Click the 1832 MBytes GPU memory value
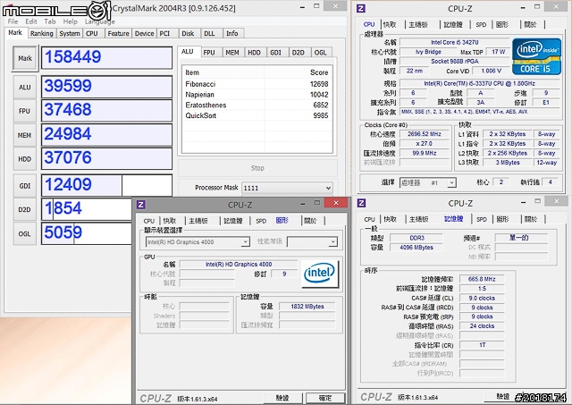The height and width of the screenshot is (405, 572). tap(307, 307)
